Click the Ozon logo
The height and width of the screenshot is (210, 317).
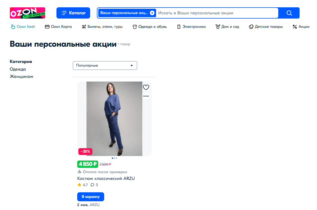[x=28, y=13]
